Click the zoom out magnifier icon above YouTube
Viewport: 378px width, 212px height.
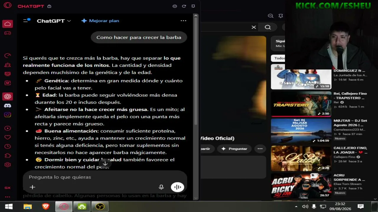coord(271,16)
